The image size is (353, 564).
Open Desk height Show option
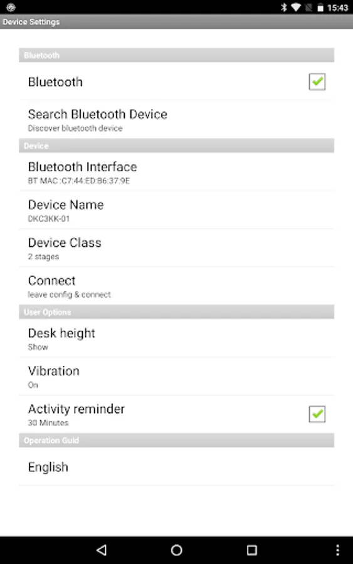pos(176,338)
